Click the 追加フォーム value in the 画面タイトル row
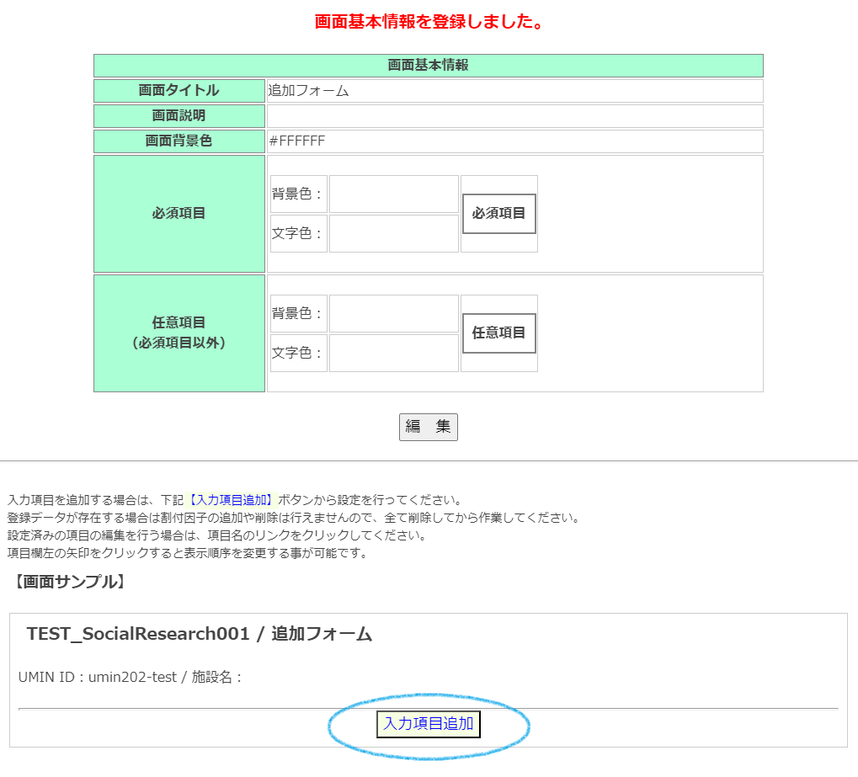Image resolution: width=858 pixels, height=777 pixels. (308, 91)
